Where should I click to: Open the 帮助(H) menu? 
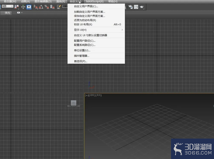(113, 1)
